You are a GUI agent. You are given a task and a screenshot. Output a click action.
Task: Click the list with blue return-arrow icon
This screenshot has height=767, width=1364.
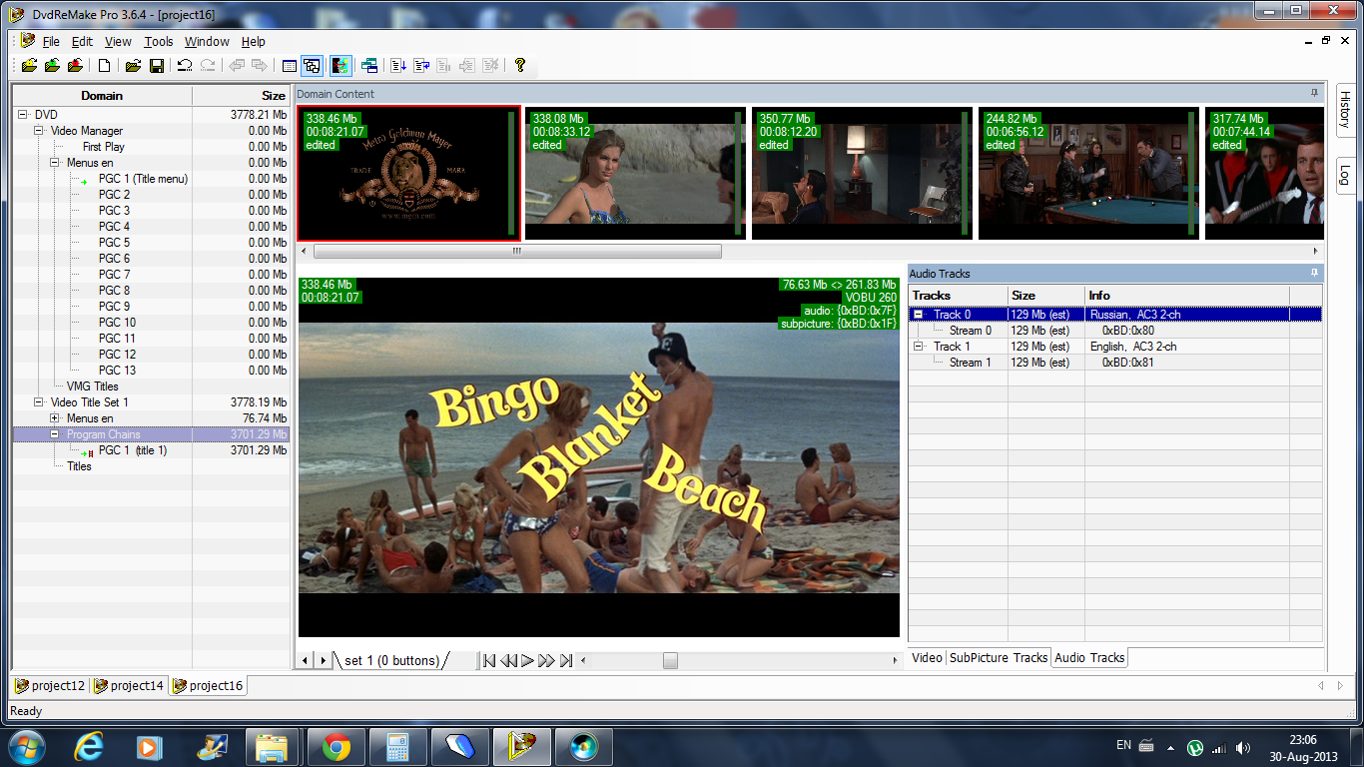(421, 66)
